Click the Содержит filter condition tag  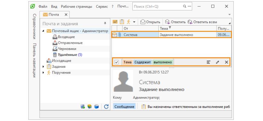pos(143,62)
